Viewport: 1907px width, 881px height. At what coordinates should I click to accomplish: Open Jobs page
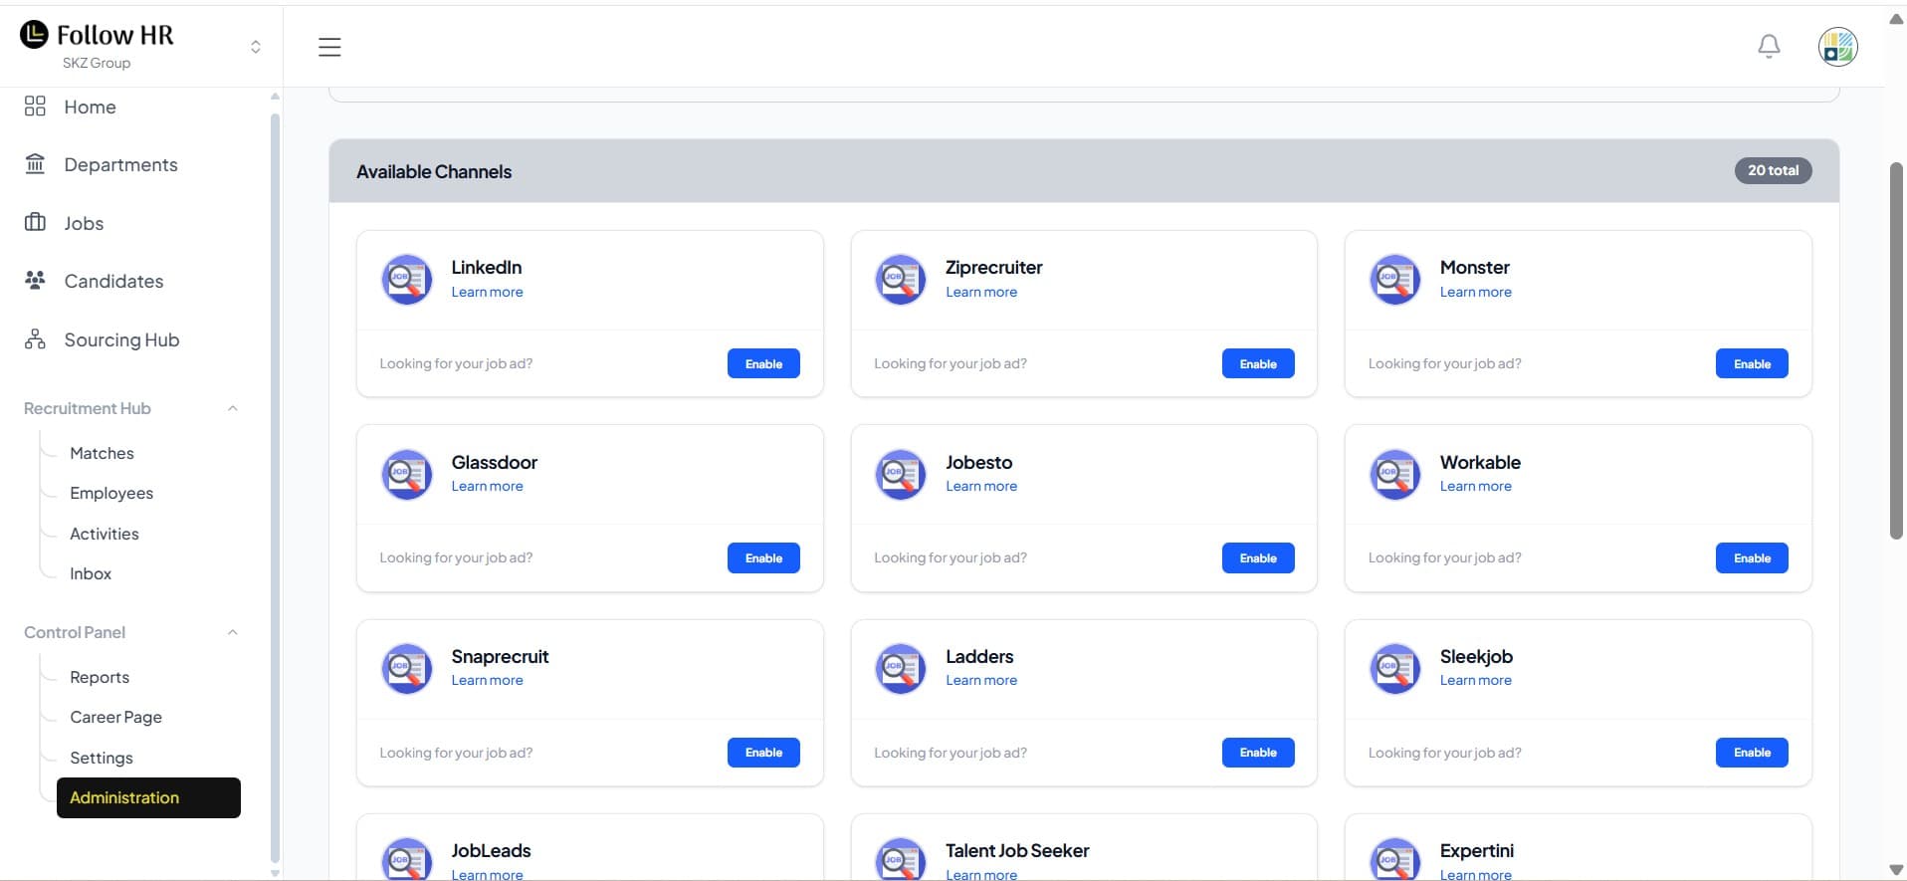[84, 223]
